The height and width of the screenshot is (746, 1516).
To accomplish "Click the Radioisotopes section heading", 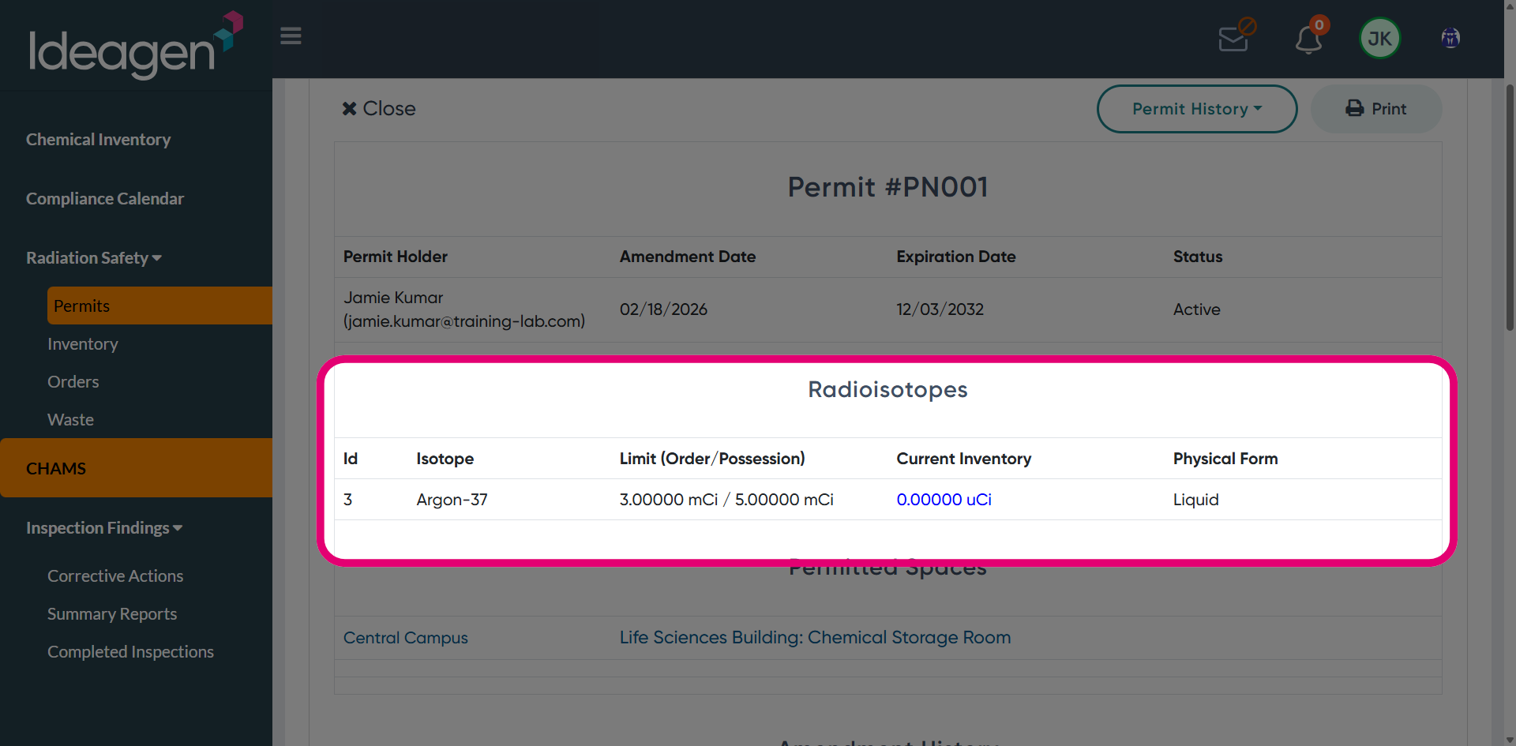I will click(887, 390).
